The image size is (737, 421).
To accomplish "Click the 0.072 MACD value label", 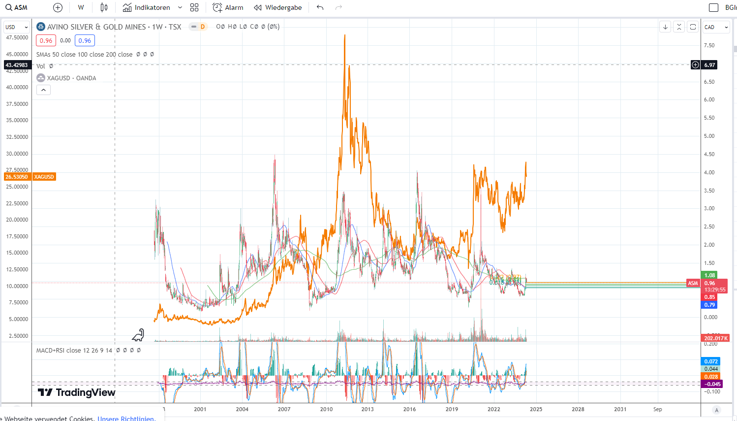I will (711, 361).
